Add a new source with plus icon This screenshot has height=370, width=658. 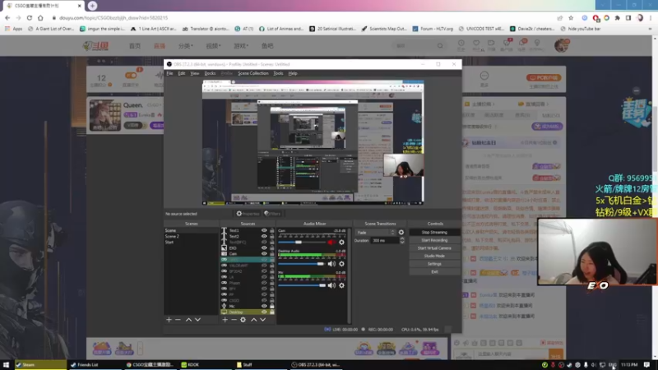[225, 320]
